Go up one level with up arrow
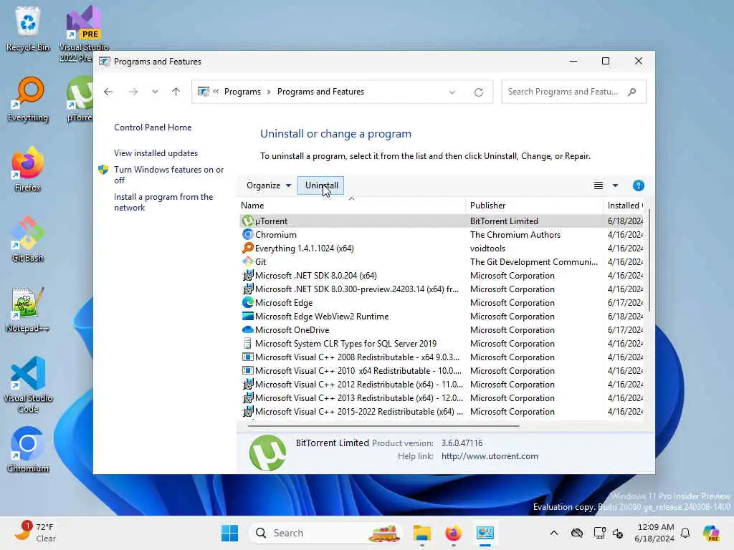The width and height of the screenshot is (734, 550). point(176,92)
